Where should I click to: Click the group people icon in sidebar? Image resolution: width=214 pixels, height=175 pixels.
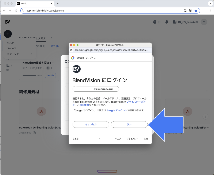(x=8, y=66)
